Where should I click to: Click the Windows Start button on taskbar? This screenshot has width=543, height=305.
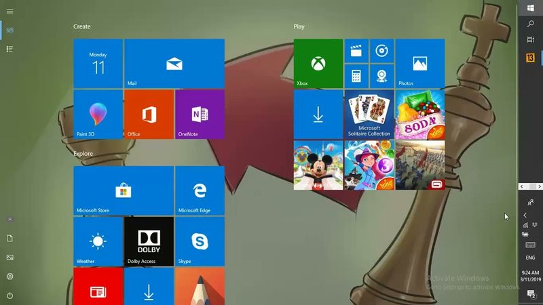pyautogui.click(x=530, y=7)
